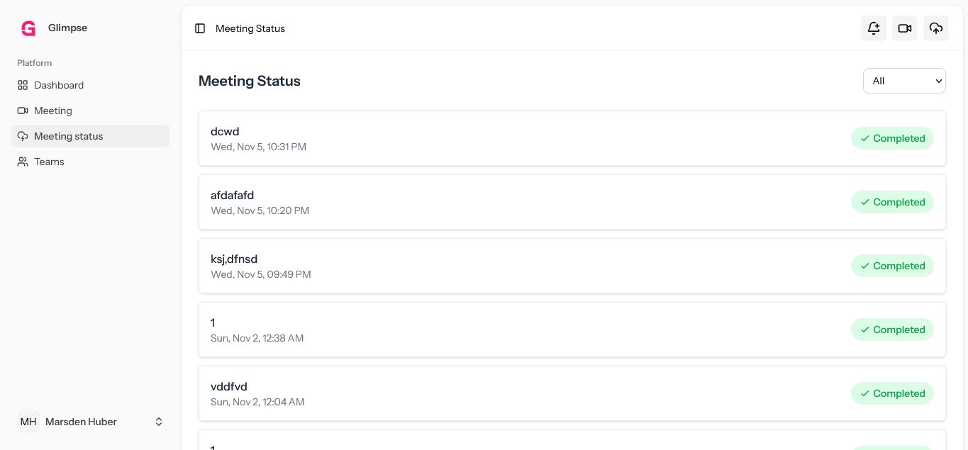Click the Teams people icon
The image size is (968, 450).
(x=23, y=162)
